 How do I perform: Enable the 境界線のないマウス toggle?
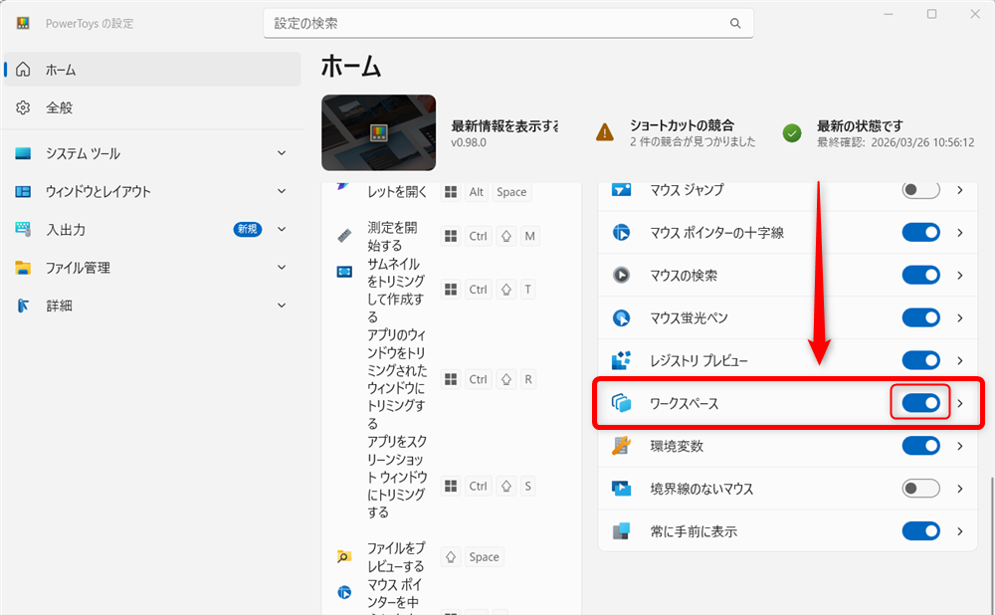click(920, 488)
